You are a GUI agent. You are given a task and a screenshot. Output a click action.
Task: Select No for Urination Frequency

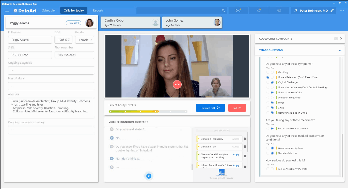[272, 98]
